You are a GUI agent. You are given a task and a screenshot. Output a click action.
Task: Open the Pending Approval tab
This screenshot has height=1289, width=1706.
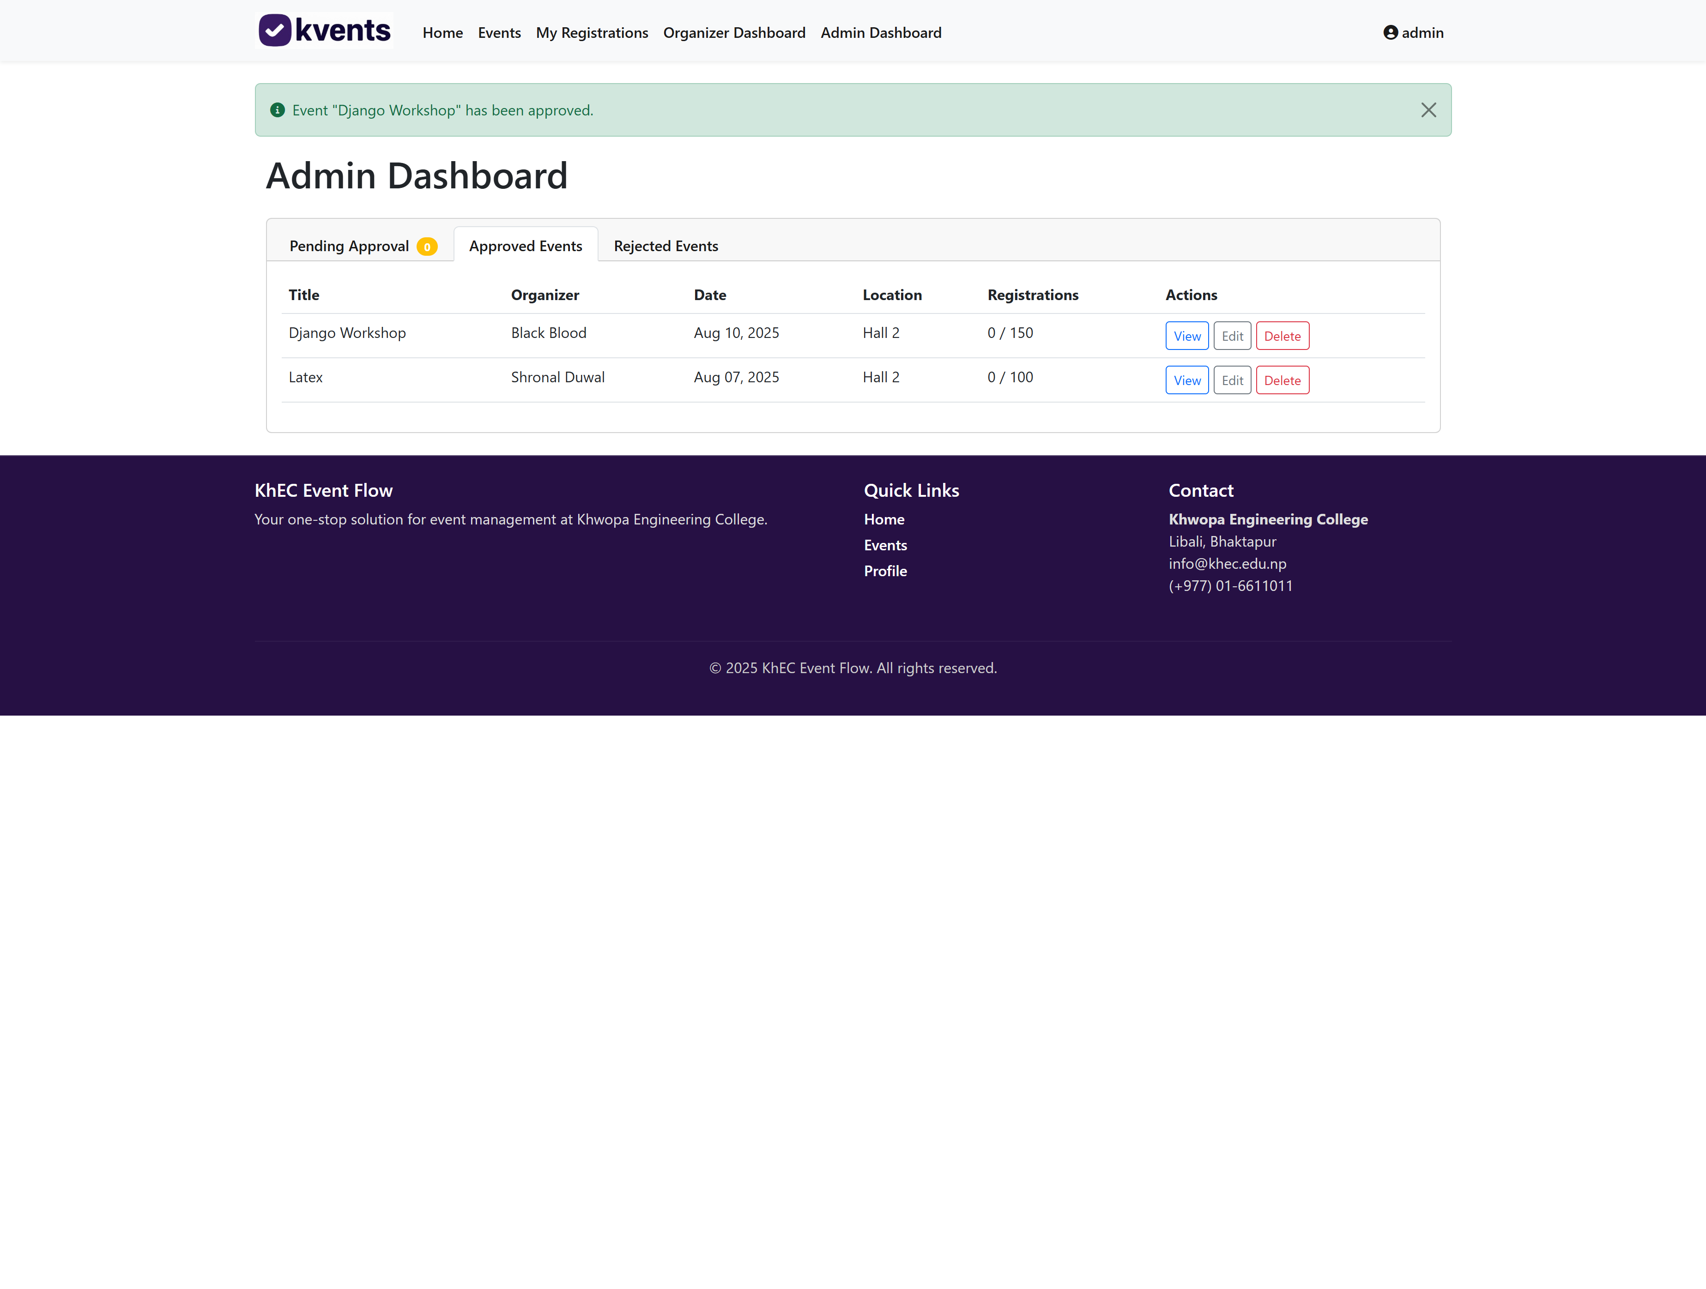coord(350,246)
